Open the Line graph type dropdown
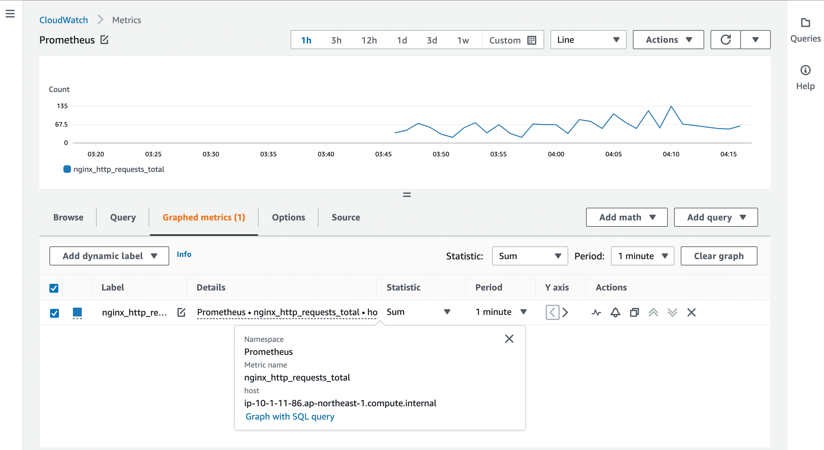Screen dimensions: 824x450 588,40
